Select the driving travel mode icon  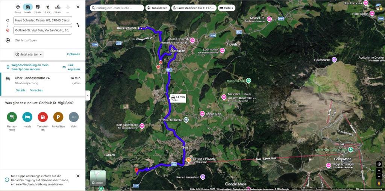tap(27, 7)
